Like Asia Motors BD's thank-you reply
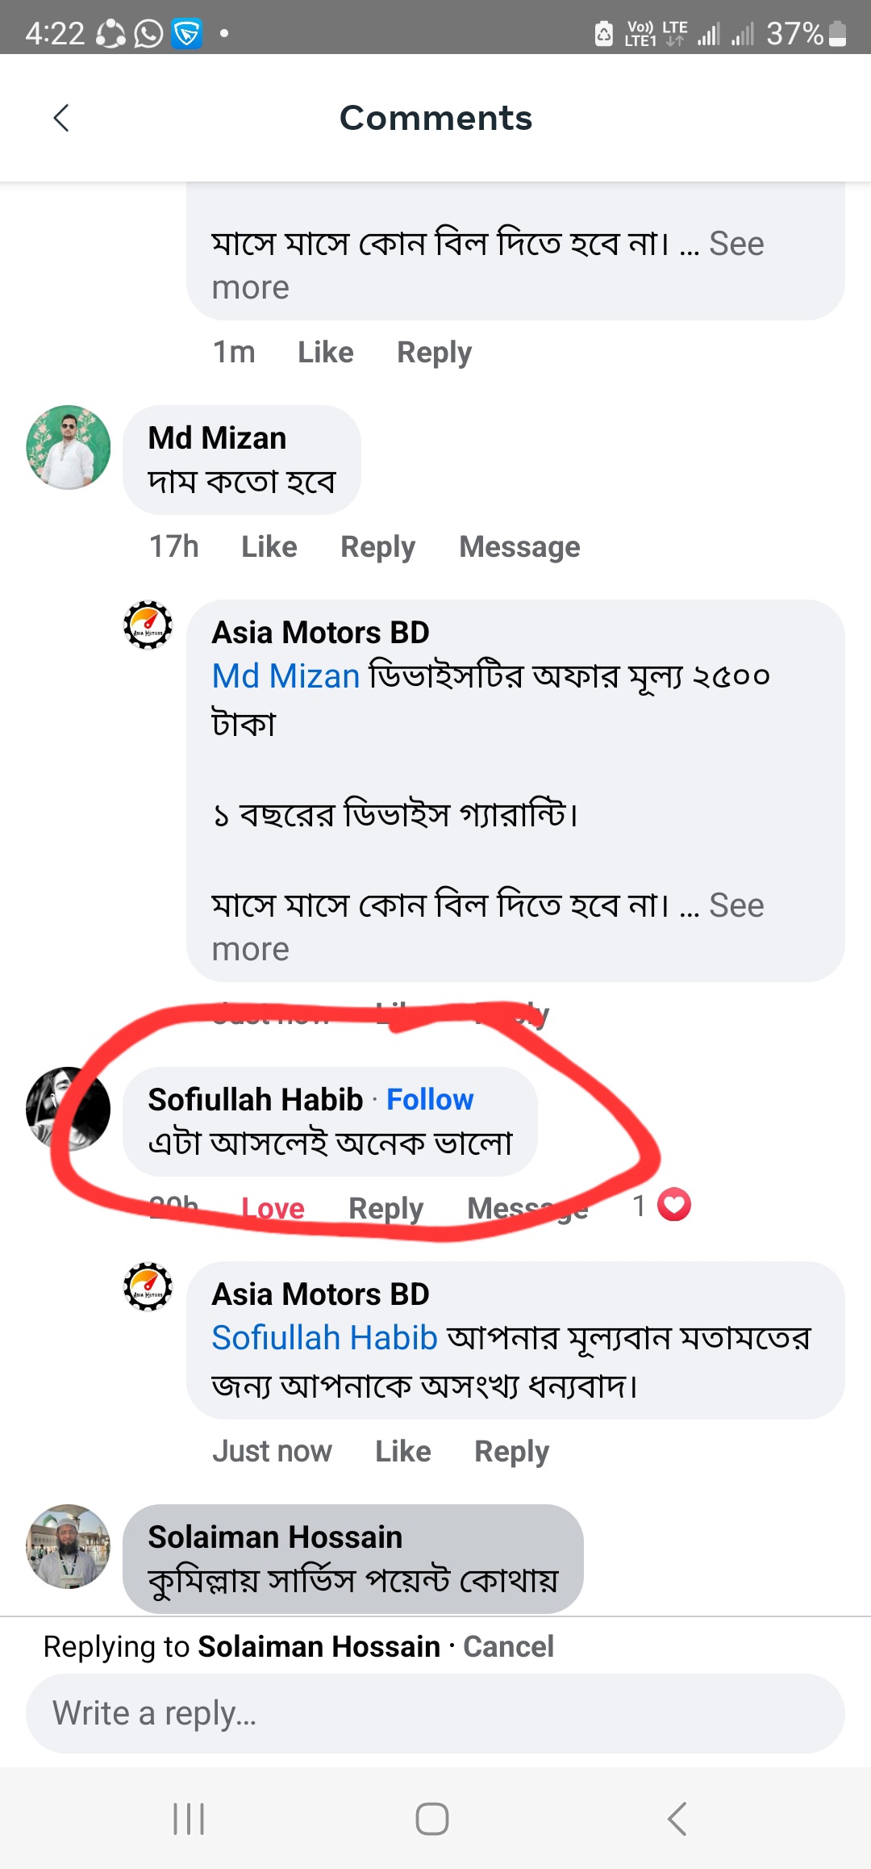Image resolution: width=871 pixels, height=1869 pixels. (403, 1451)
